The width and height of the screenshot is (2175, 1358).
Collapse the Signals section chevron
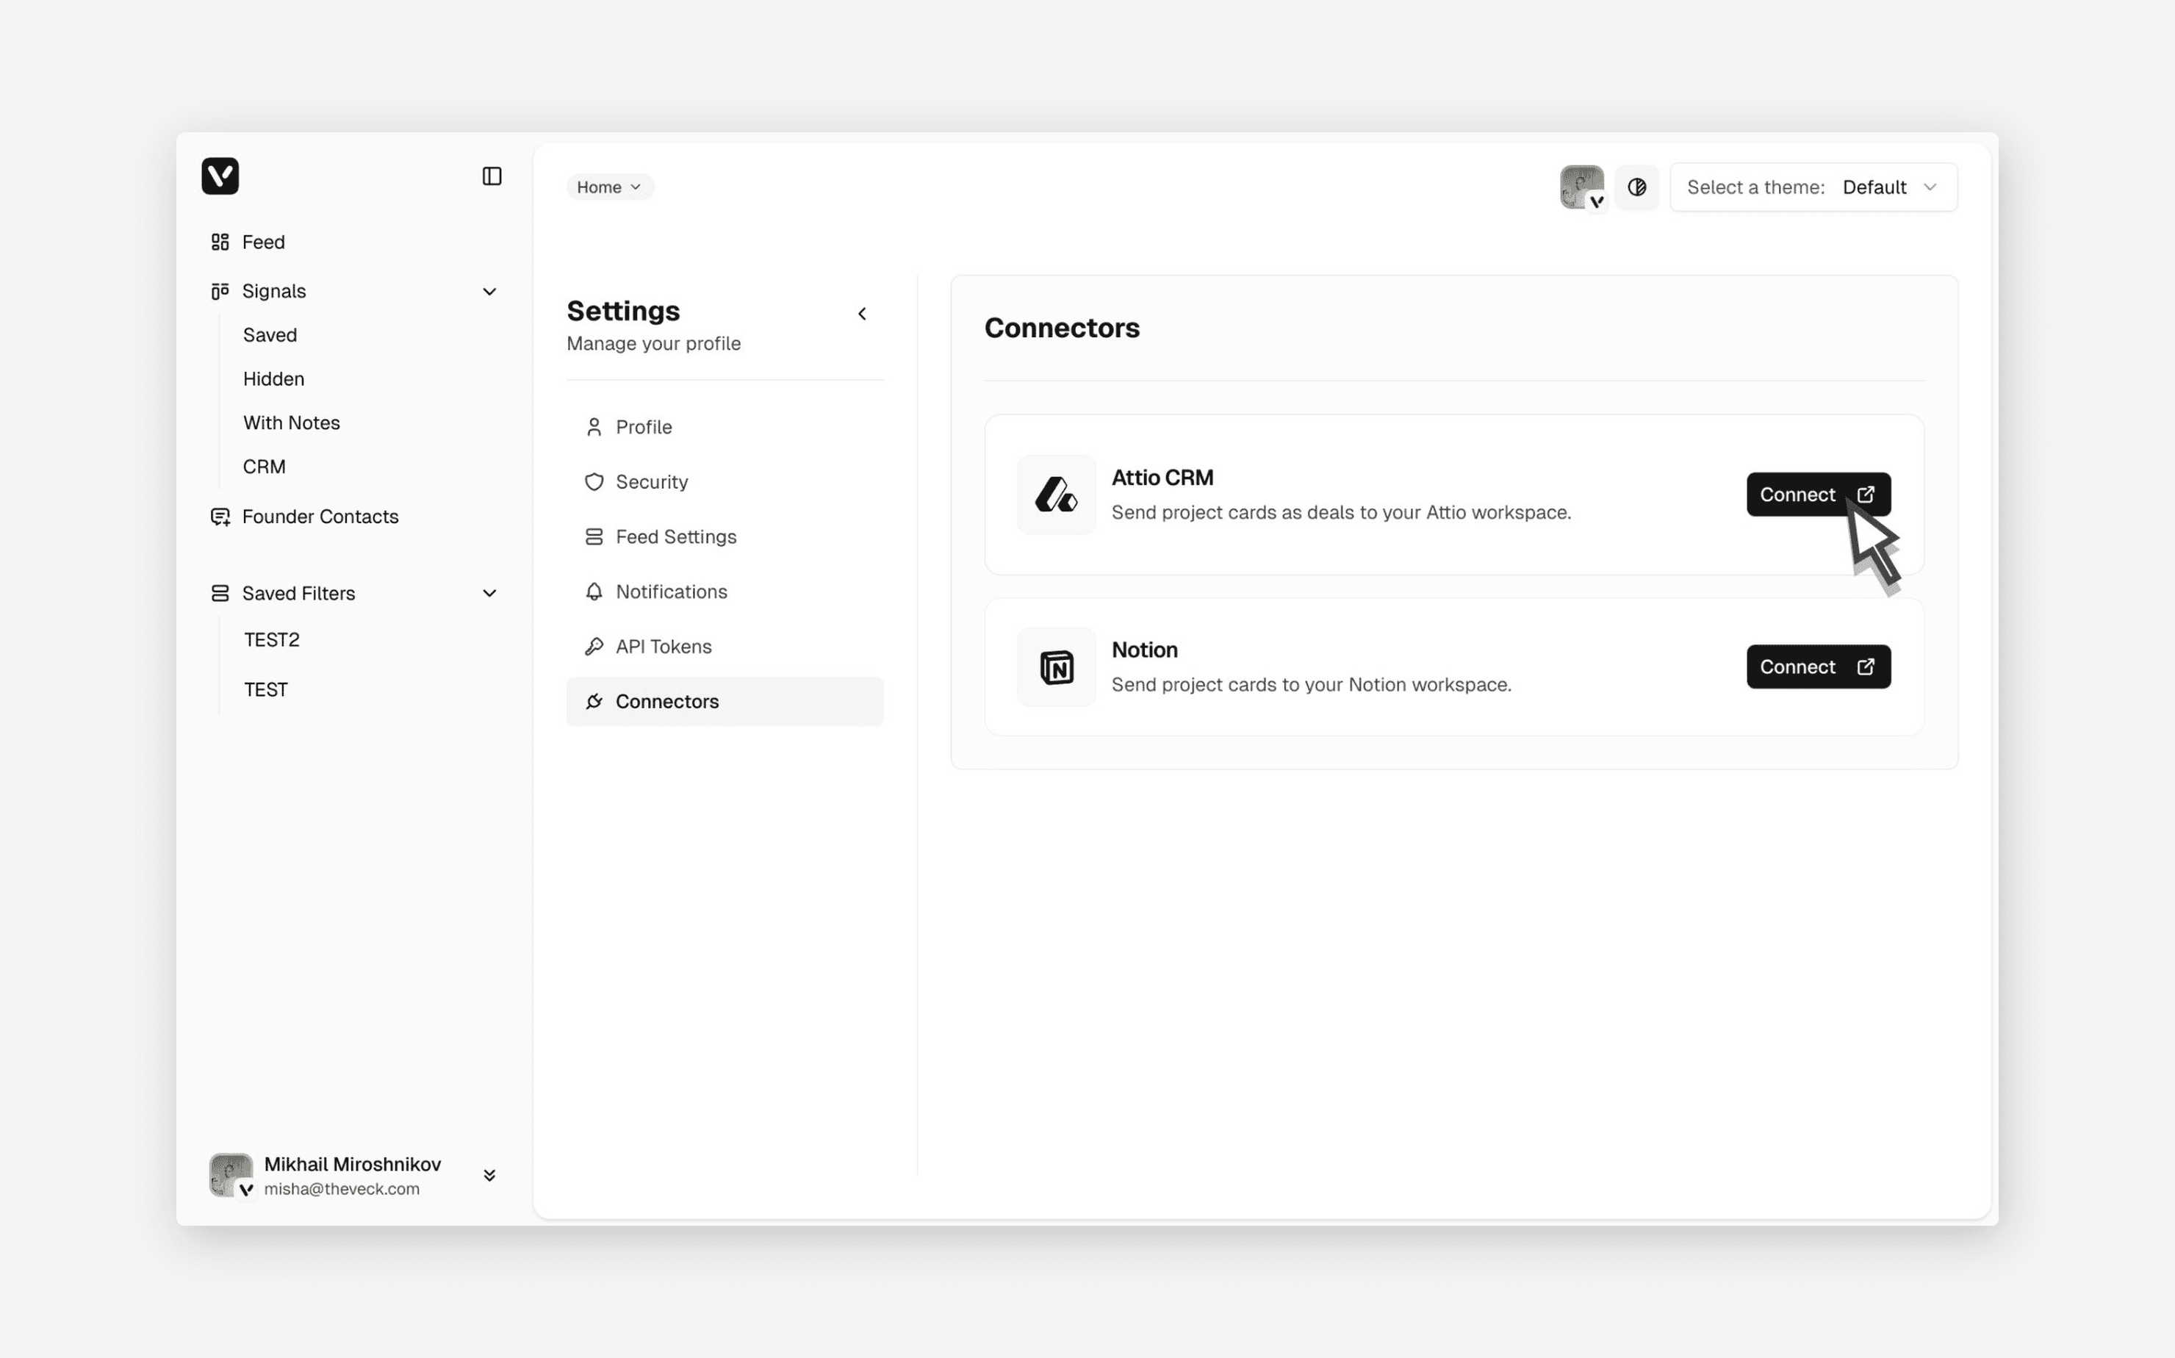point(489,291)
